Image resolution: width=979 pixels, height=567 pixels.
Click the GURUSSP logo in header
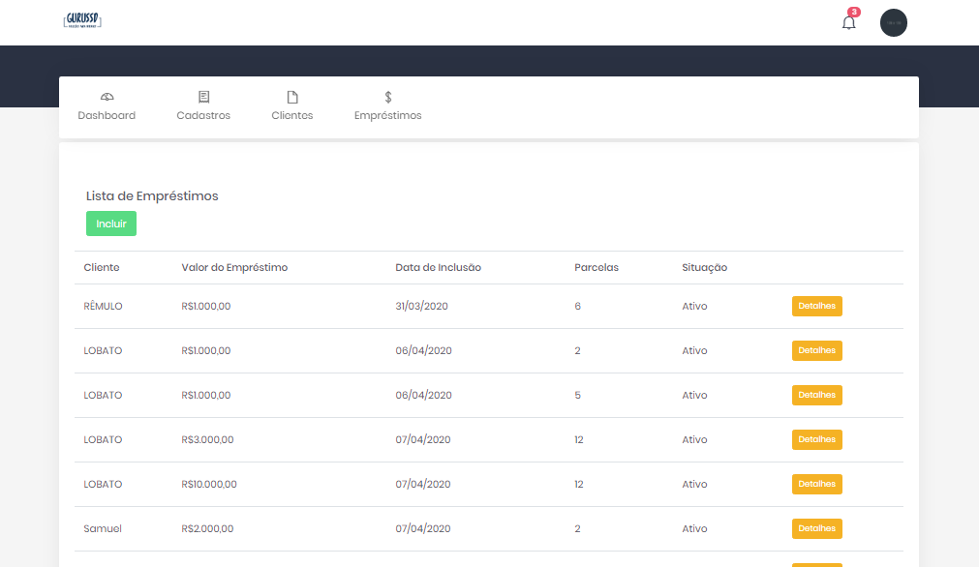pos(82,20)
